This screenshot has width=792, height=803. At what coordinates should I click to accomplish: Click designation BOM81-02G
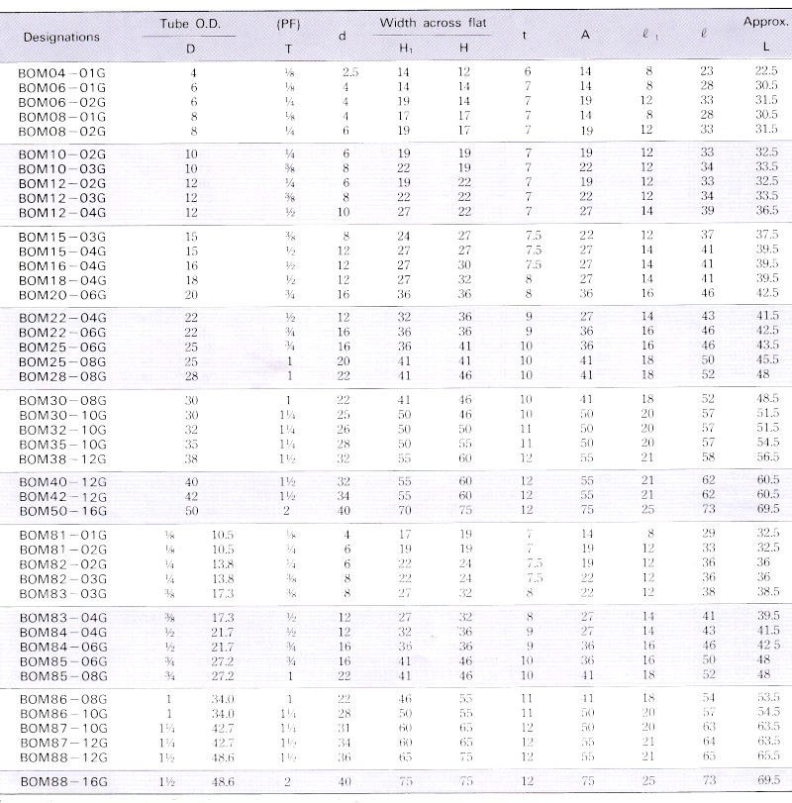click(x=63, y=550)
